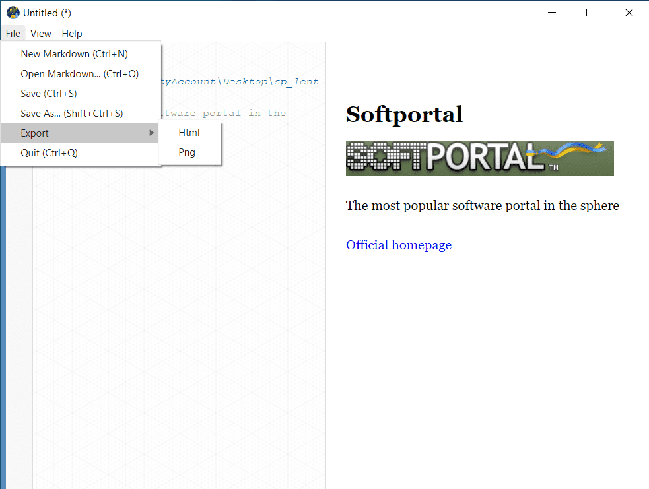Click the Softportal logo image in preview

[480, 158]
